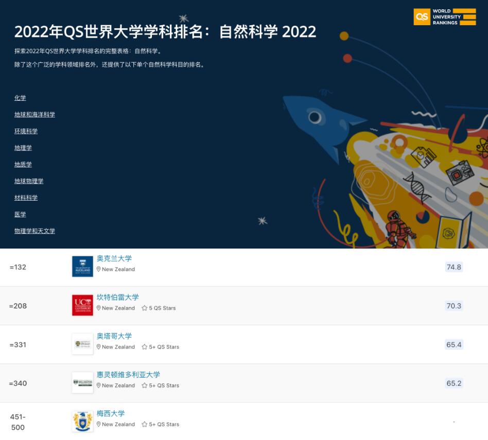Click the location pin for 奥克兰大学
The image size is (488, 440).
pyautogui.click(x=98, y=269)
